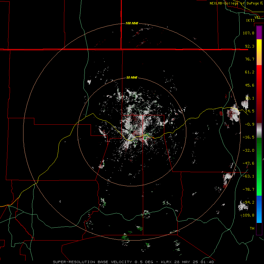
Task: Click the TH label on the color scale
Action: [x=252, y=229]
